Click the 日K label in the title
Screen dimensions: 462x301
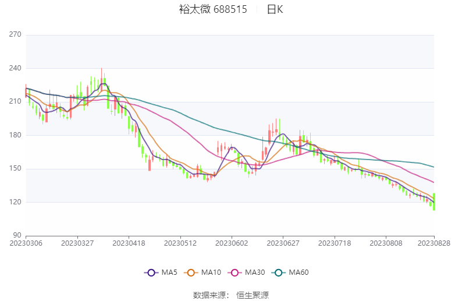[275, 9]
